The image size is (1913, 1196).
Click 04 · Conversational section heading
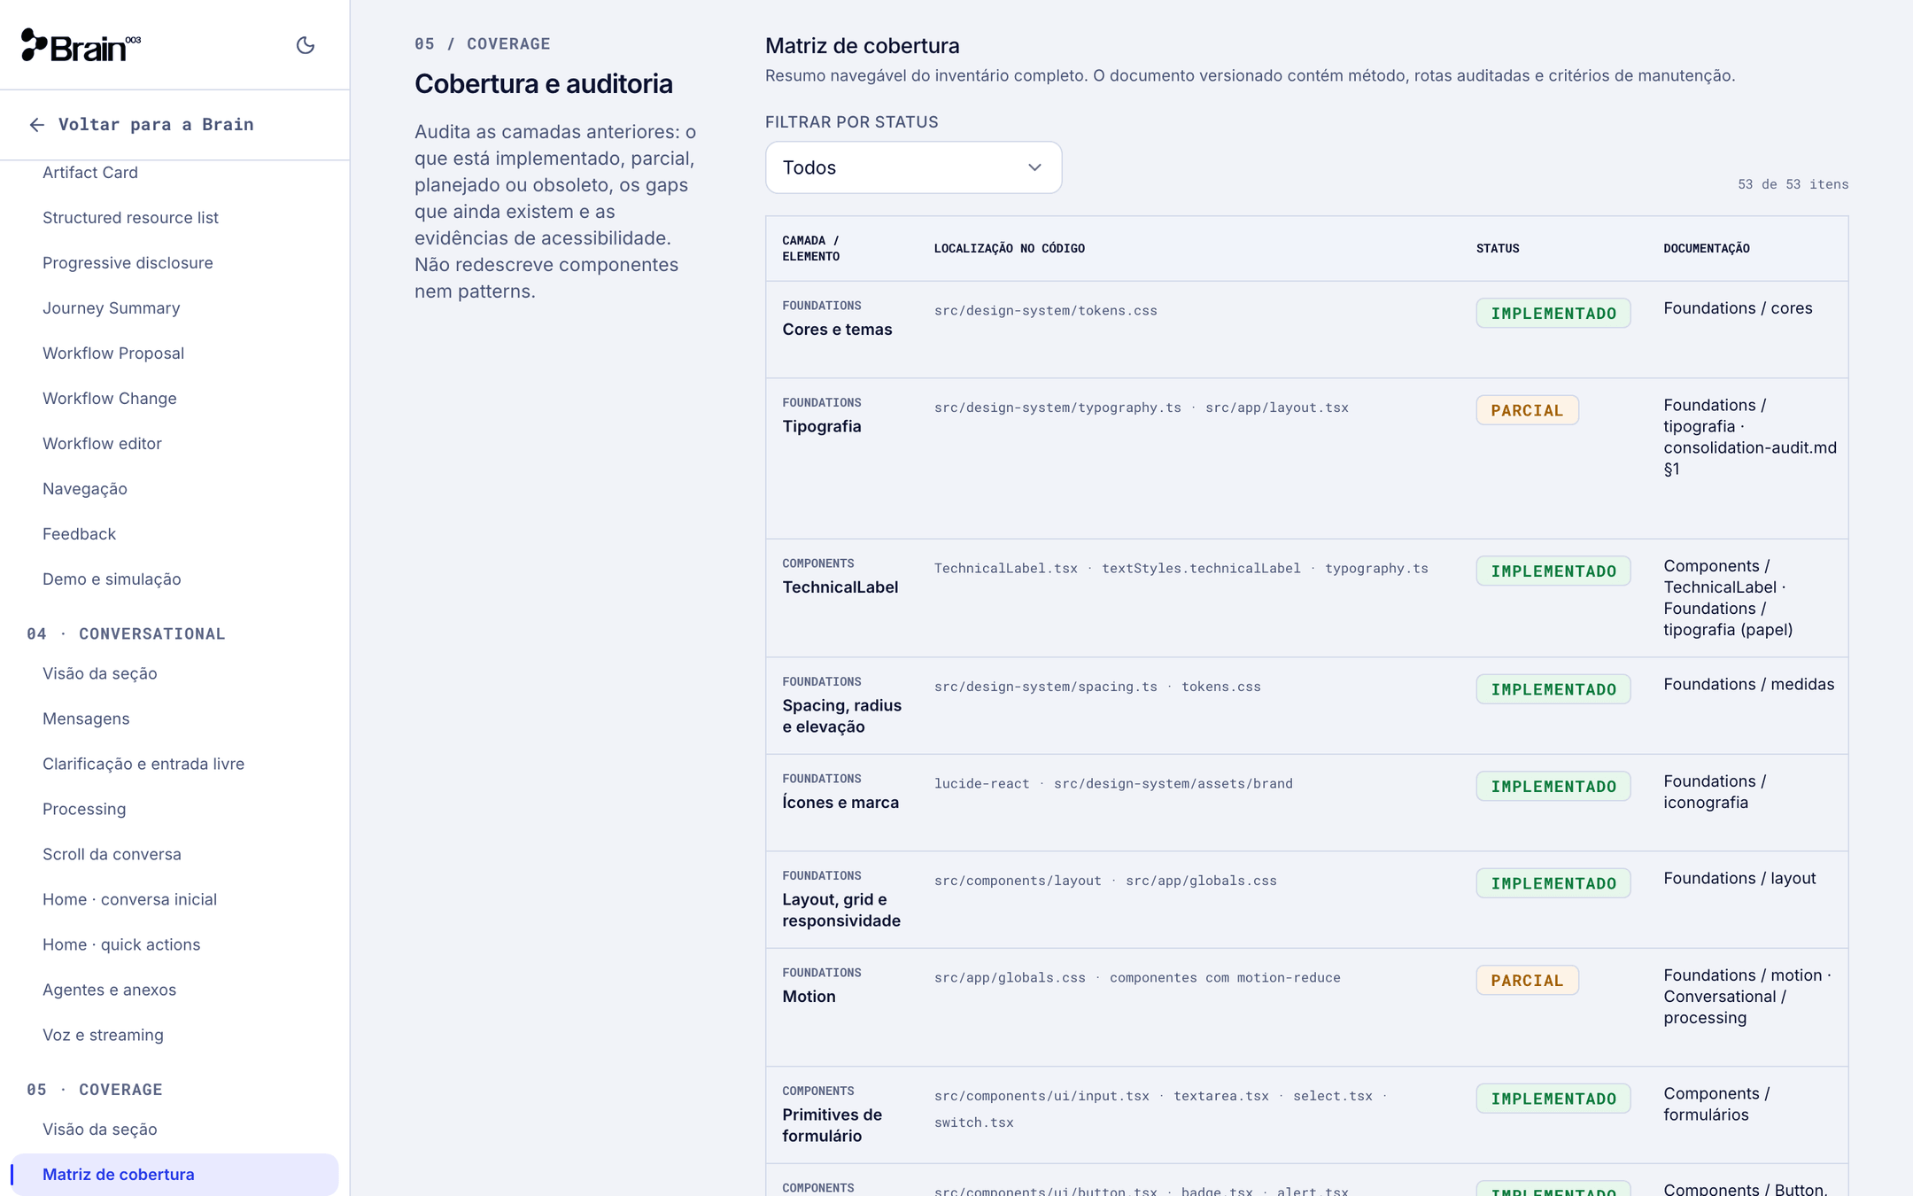(126, 634)
